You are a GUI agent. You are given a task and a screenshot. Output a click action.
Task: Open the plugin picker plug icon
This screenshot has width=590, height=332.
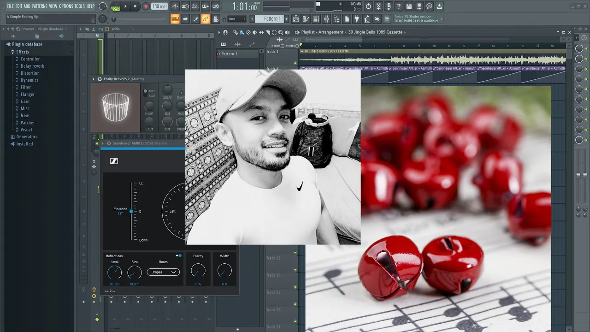pyautogui.click(x=357, y=19)
